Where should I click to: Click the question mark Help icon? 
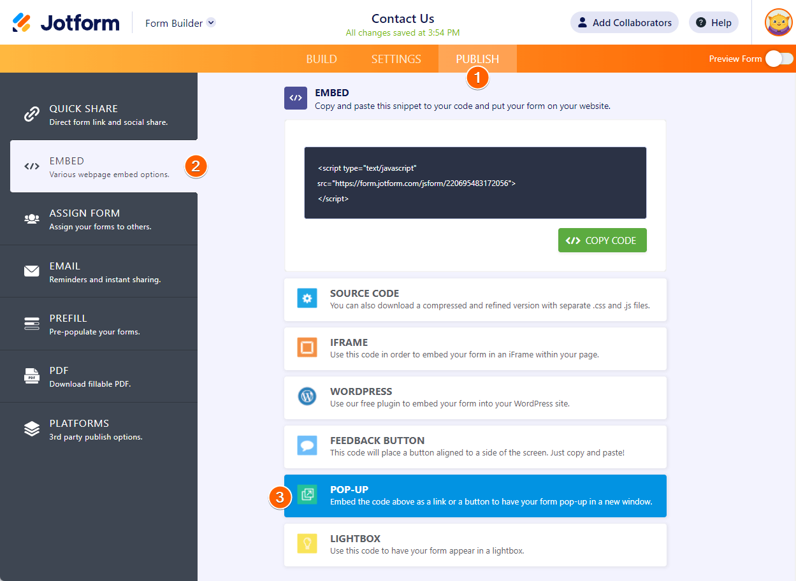(x=701, y=22)
